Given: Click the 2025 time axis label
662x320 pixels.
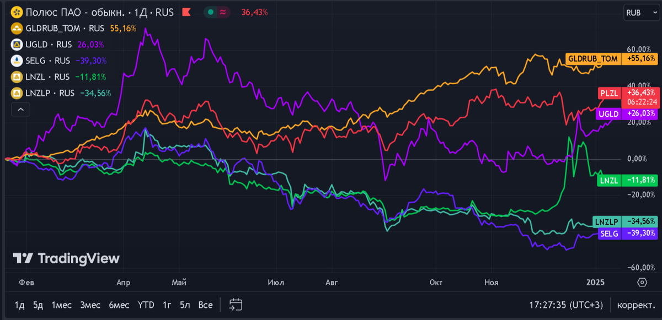Looking at the screenshot, I should tap(595, 283).
